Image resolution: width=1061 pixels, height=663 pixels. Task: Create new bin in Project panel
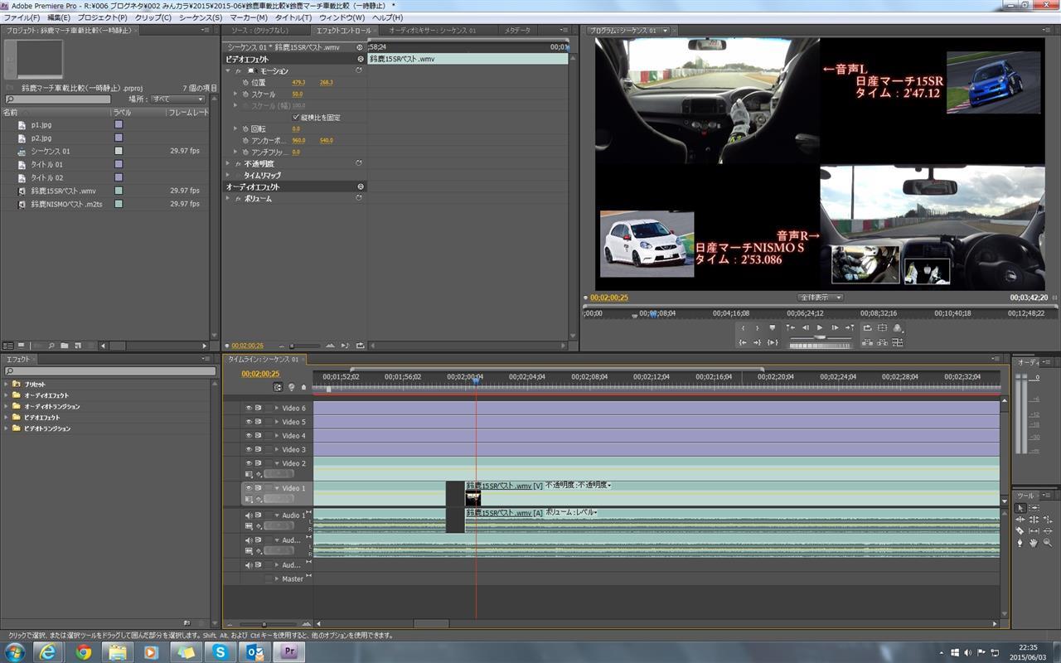pos(65,346)
